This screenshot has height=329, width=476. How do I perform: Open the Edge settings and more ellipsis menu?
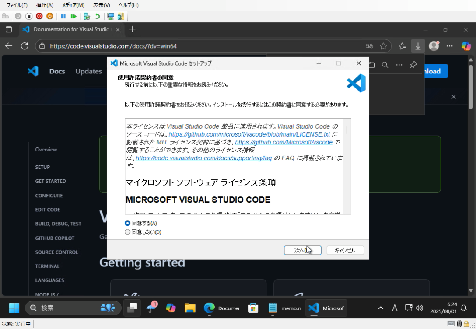coord(450,46)
